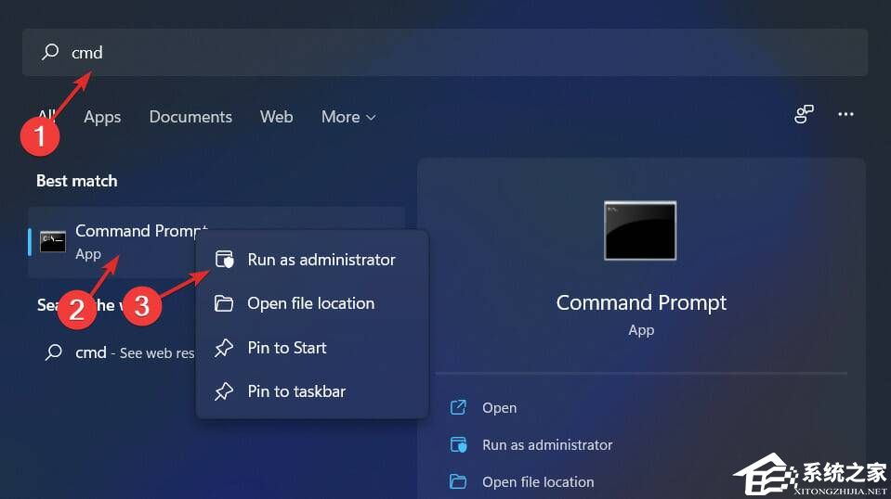Click Open icon in the right details panel

[x=458, y=408]
